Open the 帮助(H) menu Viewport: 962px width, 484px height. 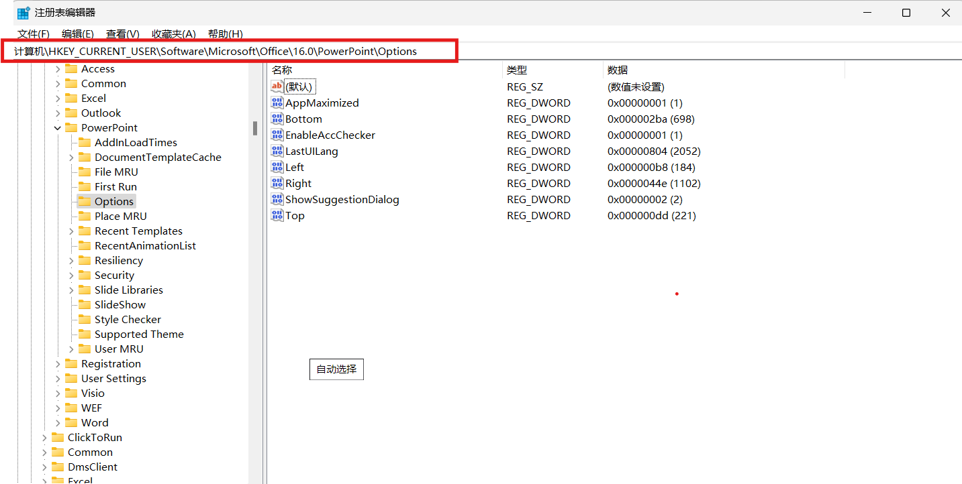click(226, 34)
